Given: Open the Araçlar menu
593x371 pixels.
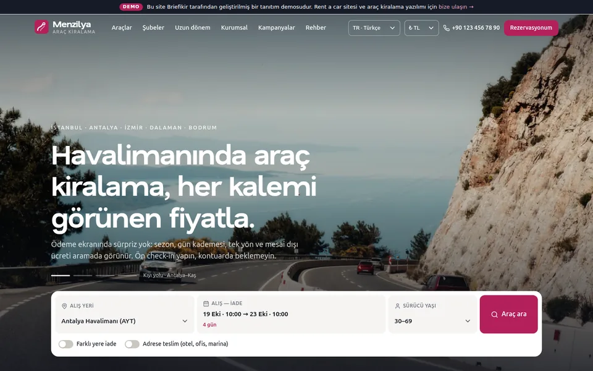Looking at the screenshot, I should 122,28.
